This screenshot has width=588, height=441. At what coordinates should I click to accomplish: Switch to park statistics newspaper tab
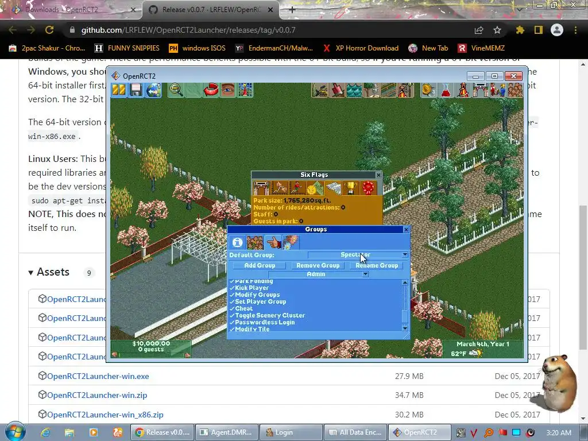[x=332, y=188]
